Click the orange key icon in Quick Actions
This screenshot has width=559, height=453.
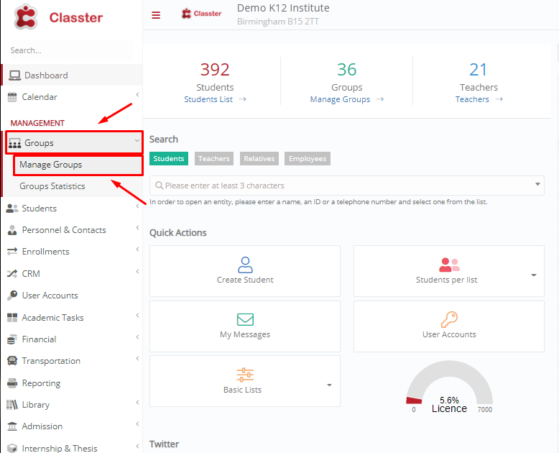click(x=449, y=319)
